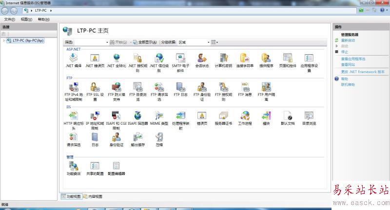The width and height of the screenshot is (390, 210).
Task: Switch to the 功能视图 tab
Action: click(x=71, y=196)
